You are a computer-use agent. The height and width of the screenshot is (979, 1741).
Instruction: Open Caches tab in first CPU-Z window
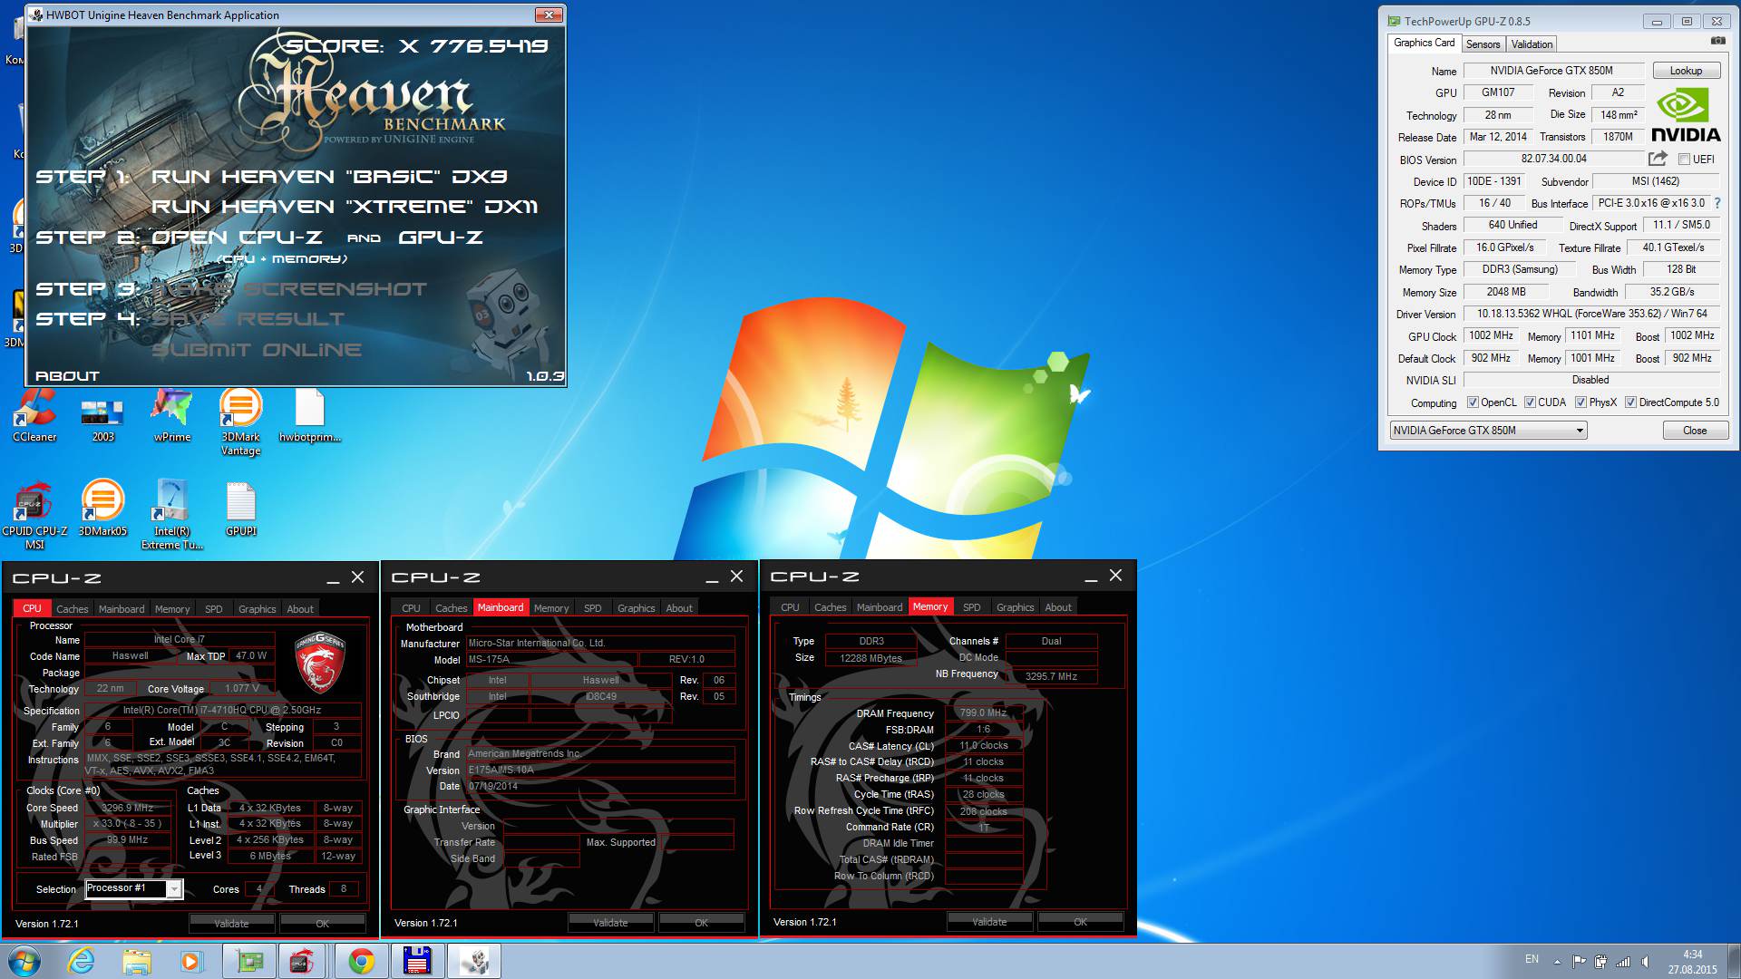click(x=73, y=609)
